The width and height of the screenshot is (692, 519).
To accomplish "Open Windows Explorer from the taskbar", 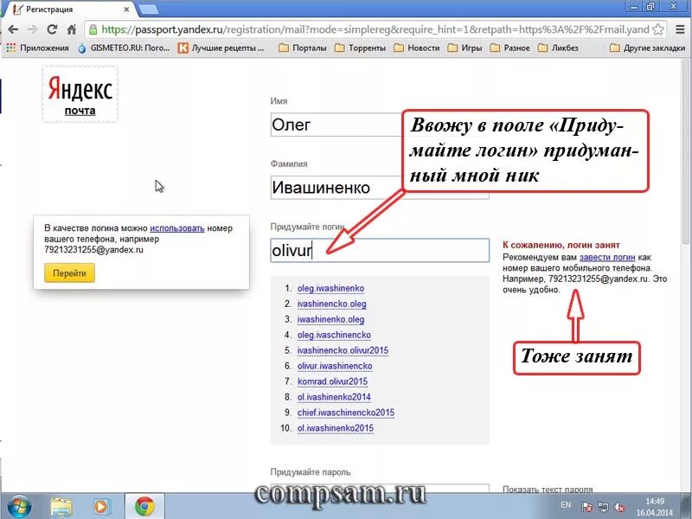I will point(61,507).
